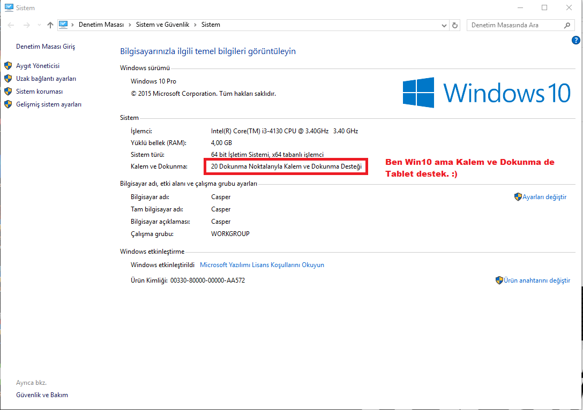
Task: Expand chevron after Denetim Masası breadcrumb
Action: click(130, 25)
